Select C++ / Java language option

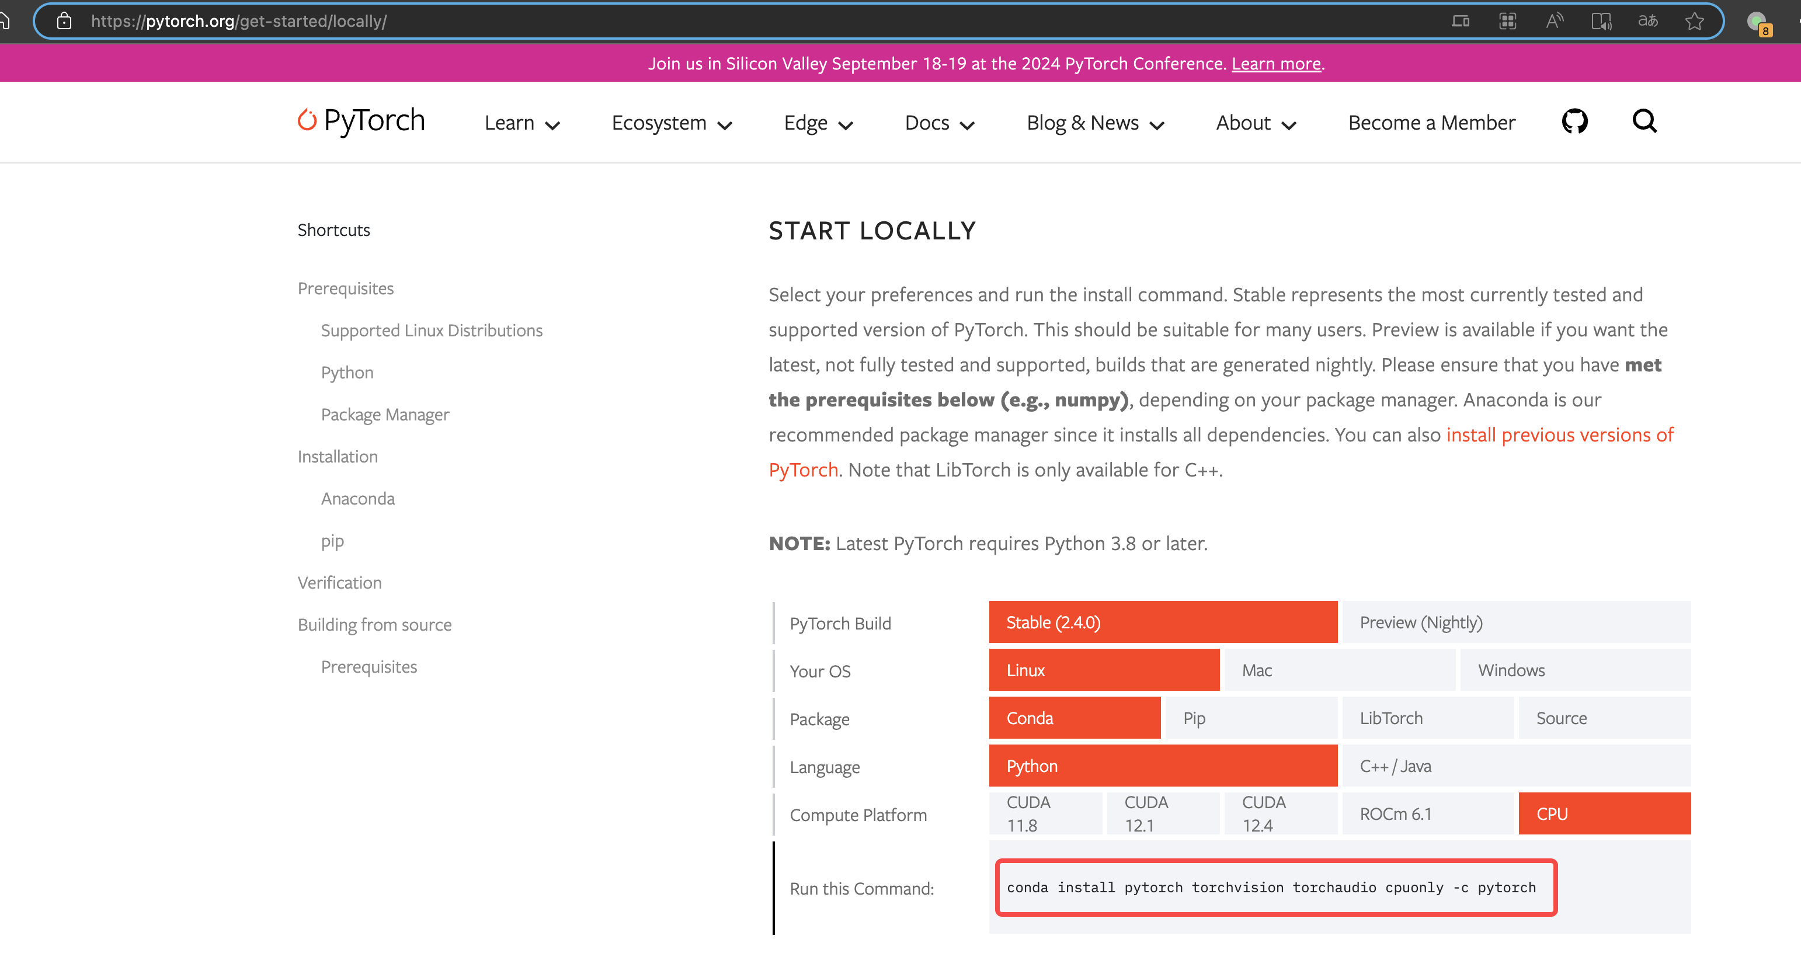click(x=1516, y=766)
